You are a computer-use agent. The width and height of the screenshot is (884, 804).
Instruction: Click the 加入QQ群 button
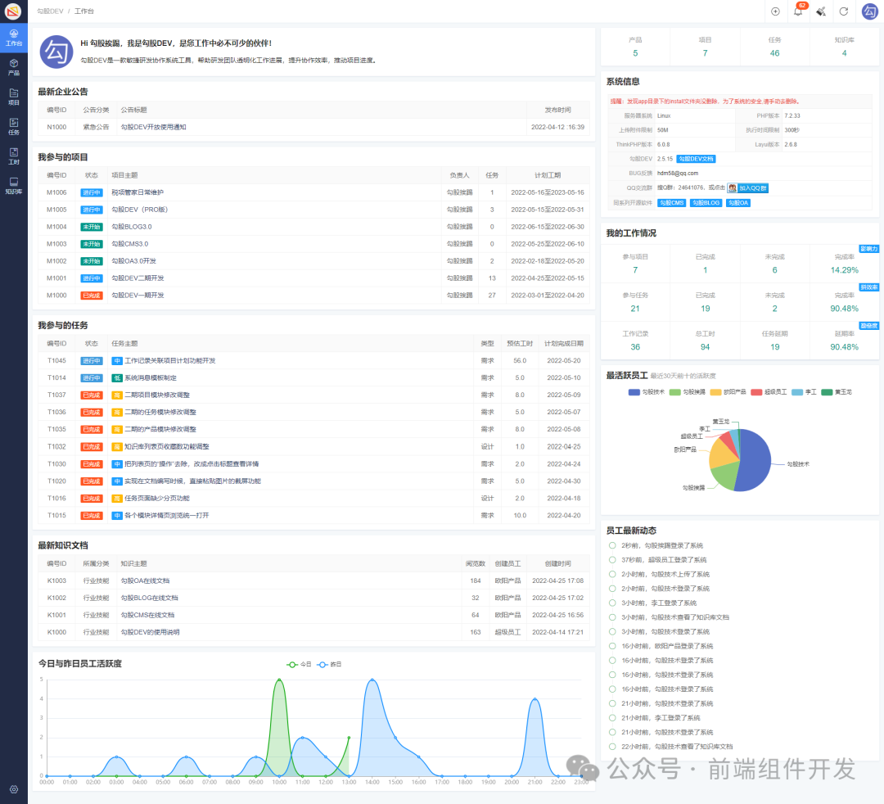[x=747, y=187]
